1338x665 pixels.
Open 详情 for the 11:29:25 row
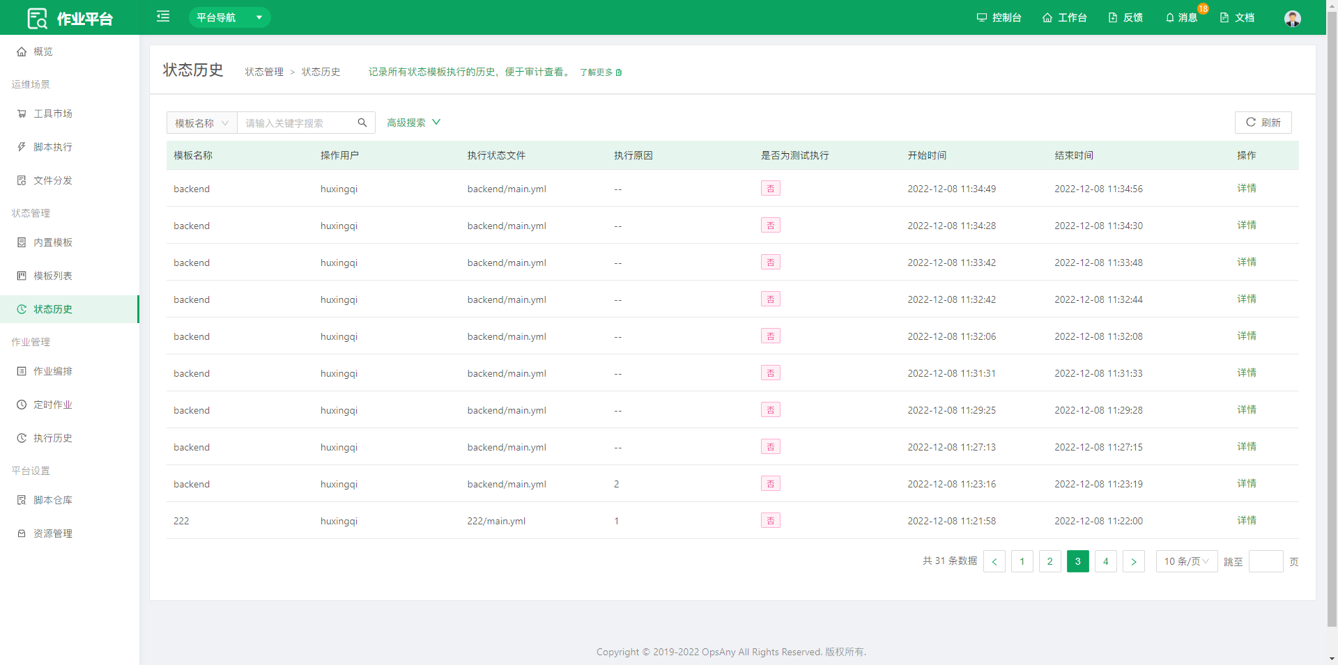point(1247,409)
